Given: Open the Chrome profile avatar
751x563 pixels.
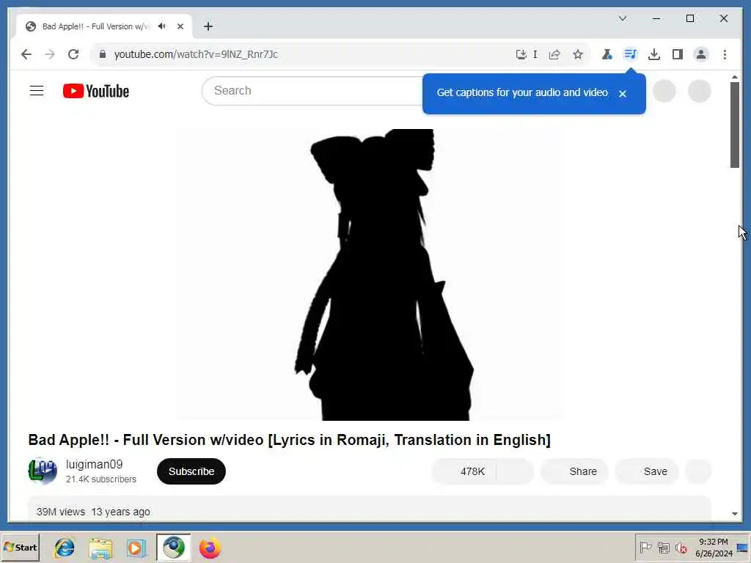Looking at the screenshot, I should (x=701, y=54).
